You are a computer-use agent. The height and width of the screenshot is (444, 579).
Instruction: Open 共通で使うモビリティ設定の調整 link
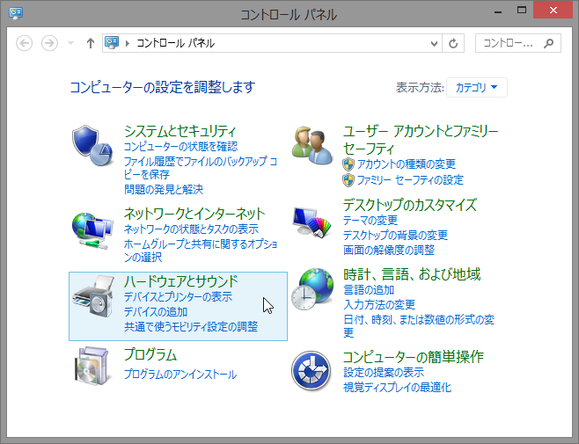[x=191, y=327]
